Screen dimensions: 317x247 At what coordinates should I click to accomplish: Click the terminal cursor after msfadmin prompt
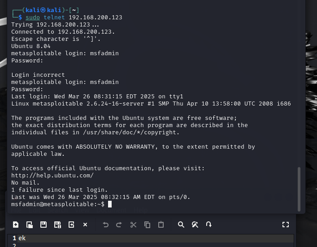click(x=110, y=204)
